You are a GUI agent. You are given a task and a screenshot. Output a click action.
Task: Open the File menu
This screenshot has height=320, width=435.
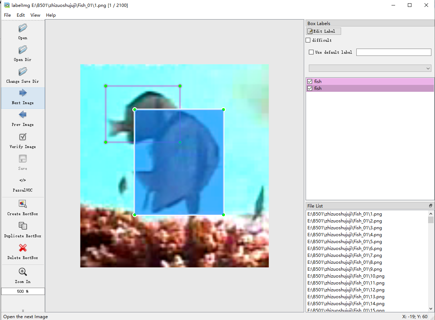pos(7,15)
